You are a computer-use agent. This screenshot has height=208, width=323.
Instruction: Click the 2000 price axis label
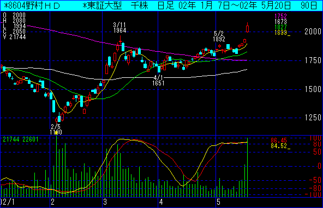313,32
